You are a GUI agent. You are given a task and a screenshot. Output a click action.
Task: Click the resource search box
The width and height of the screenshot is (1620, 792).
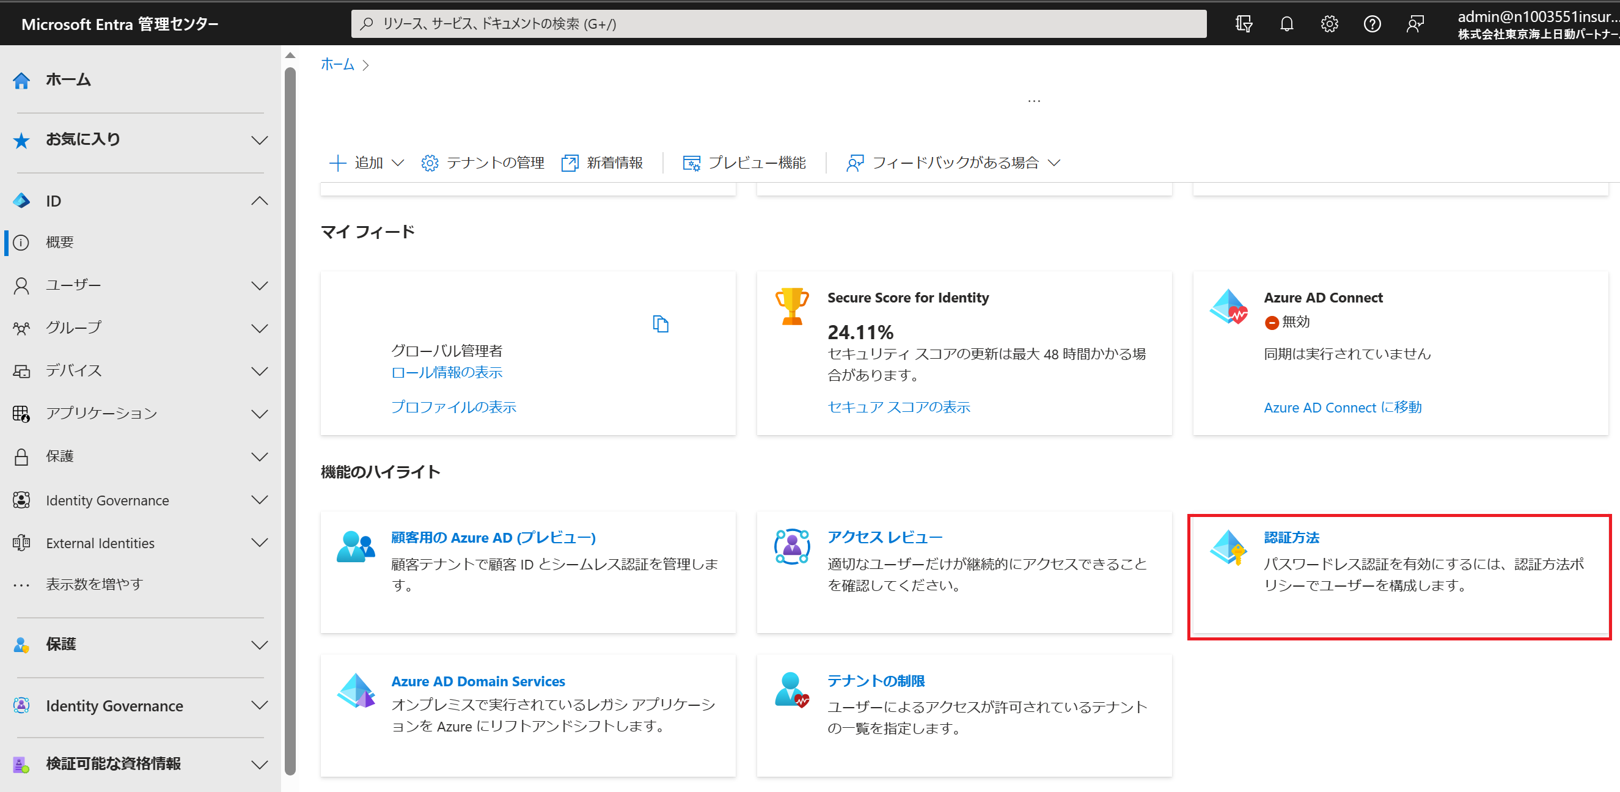pyautogui.click(x=779, y=24)
